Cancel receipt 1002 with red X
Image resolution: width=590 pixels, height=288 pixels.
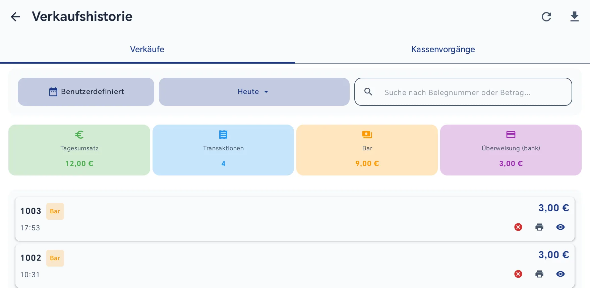click(x=518, y=274)
